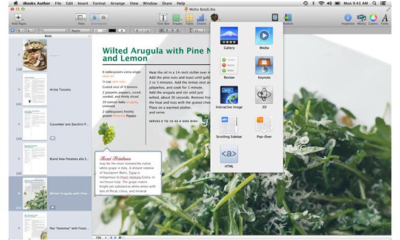Click the volume icon in menu bar
Screen dimensions: 400x240
(329, 3)
